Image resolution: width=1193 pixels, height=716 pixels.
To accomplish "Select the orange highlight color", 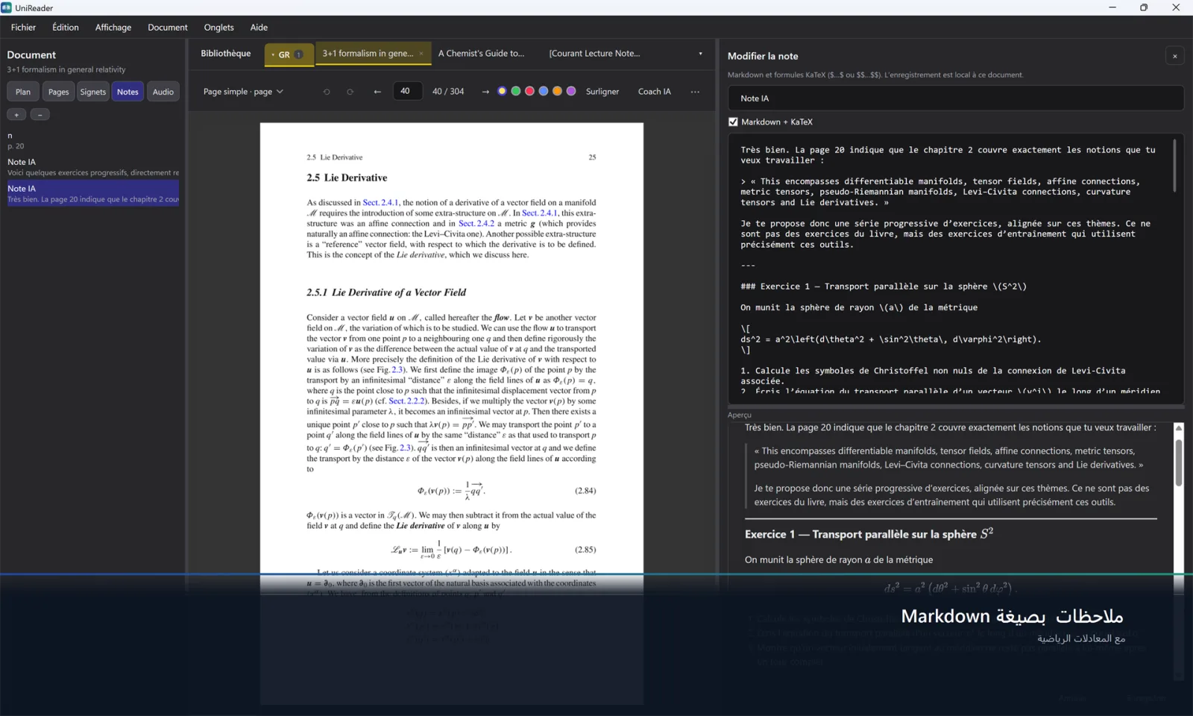I will (x=557, y=91).
